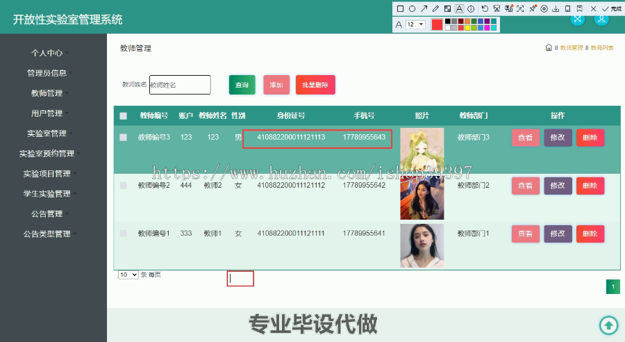Expand the 实验项目管理 sidebar menu

[50, 174]
